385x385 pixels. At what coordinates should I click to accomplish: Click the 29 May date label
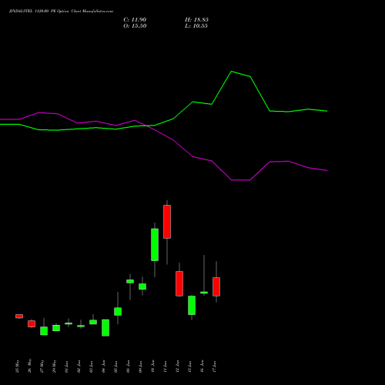tap(55, 366)
